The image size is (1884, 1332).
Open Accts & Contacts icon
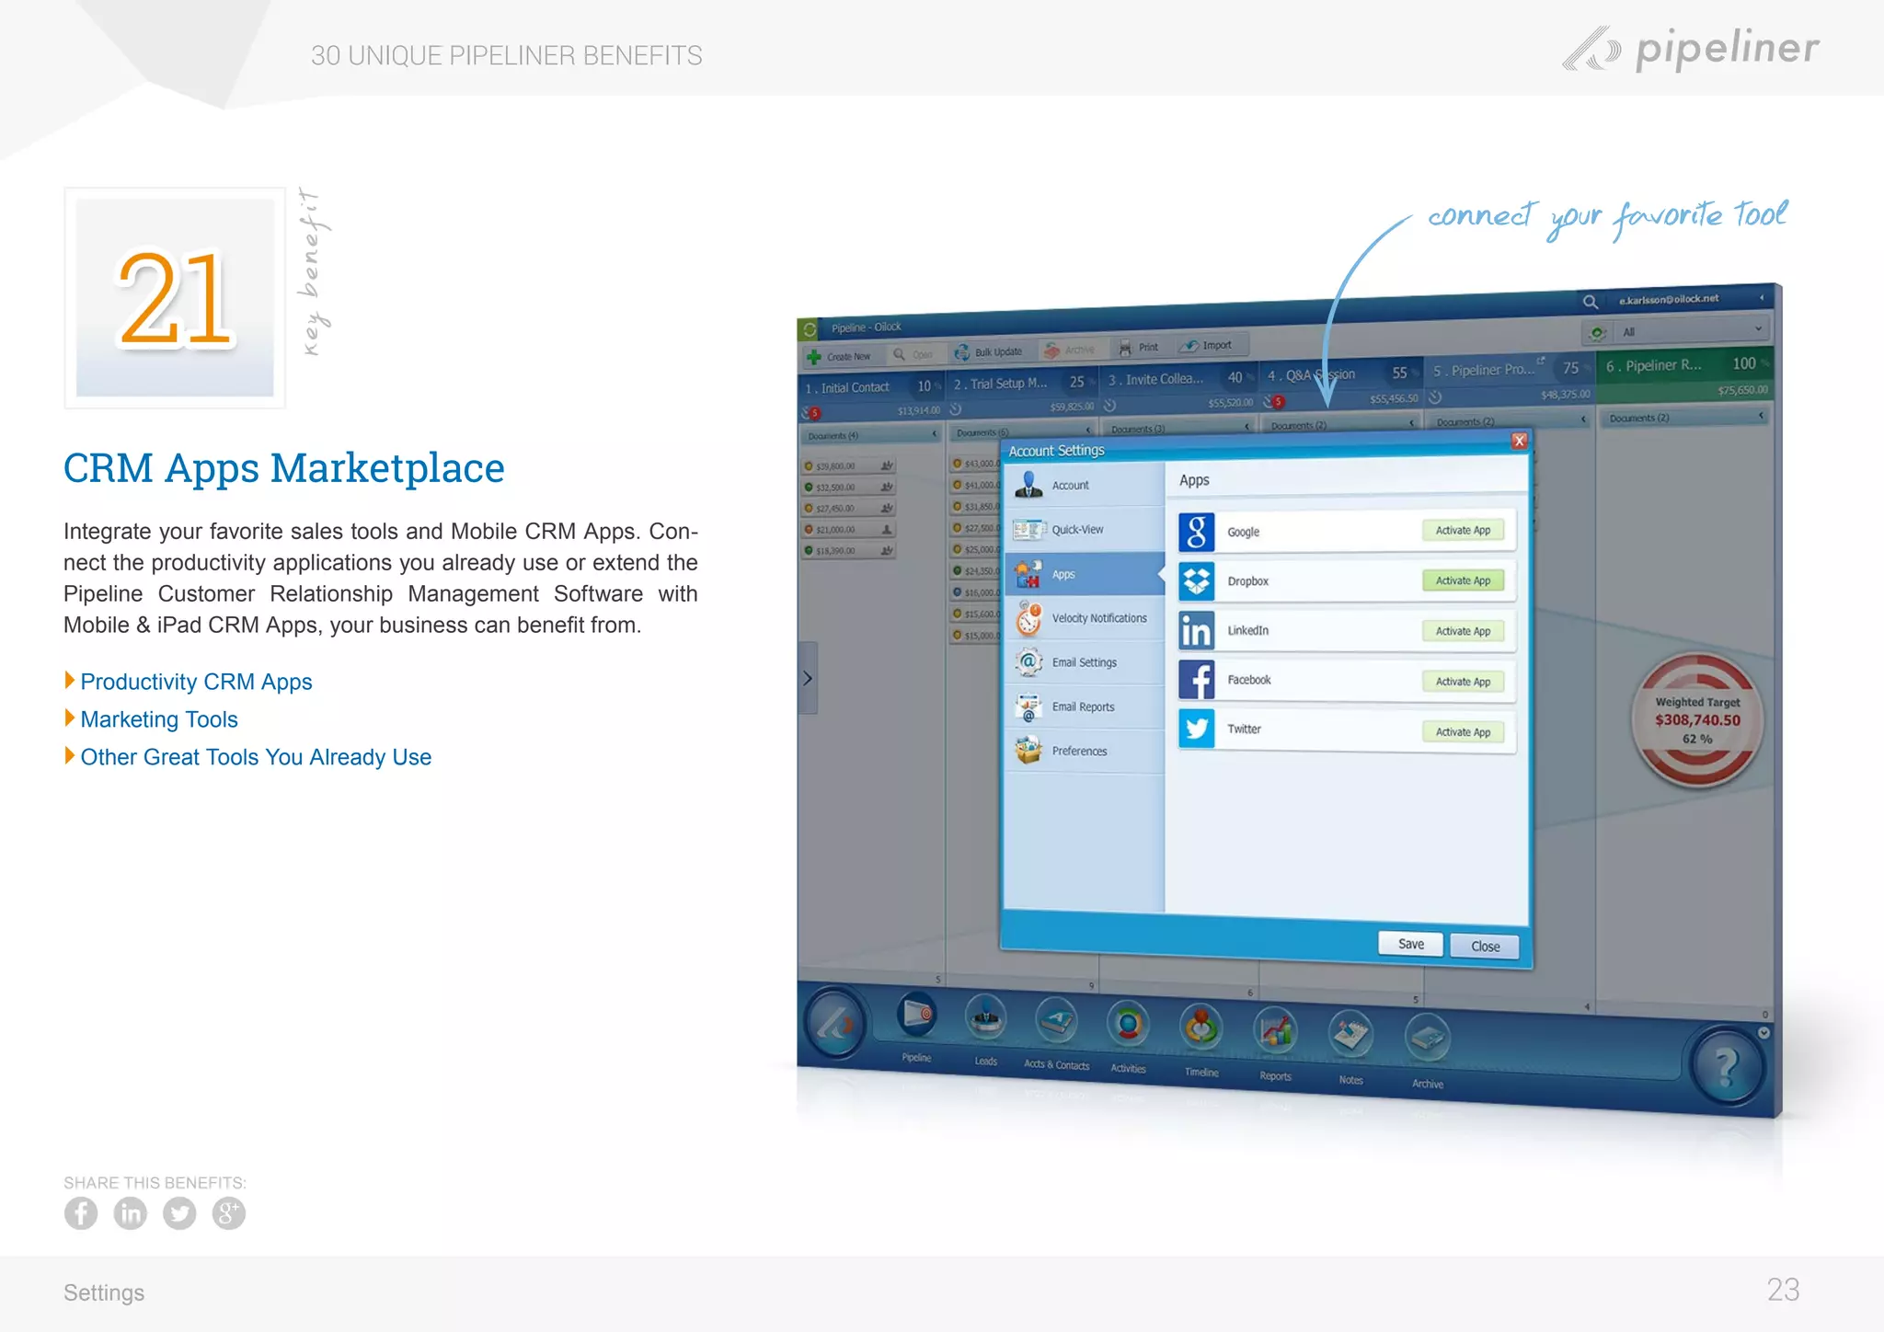[1056, 1021]
